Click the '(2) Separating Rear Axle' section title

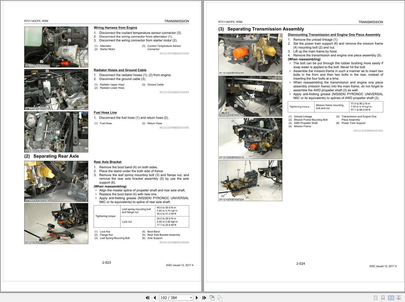[x=51, y=156]
